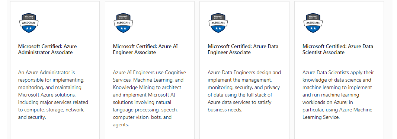The image size is (397, 139).
Task: Click the Azure Data Scientist Associate badge icon
Action: tap(313, 23)
